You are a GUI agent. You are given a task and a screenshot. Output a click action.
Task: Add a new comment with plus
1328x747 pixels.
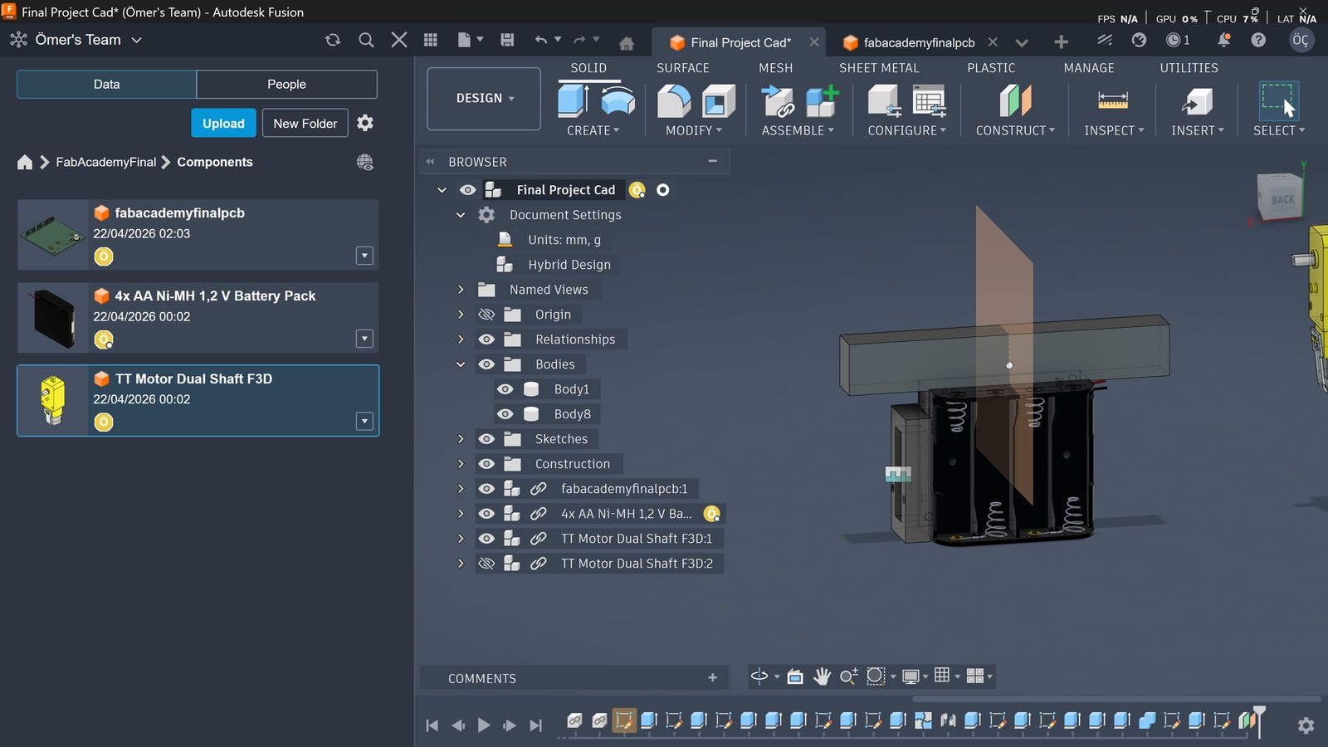coord(712,678)
